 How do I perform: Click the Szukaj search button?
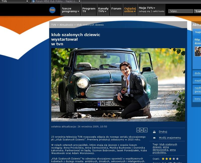pos(197,11)
